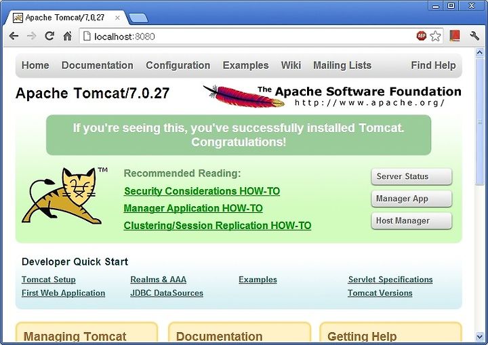Click the vertical scrollbar thumb
488x345 pixels.
[x=480, y=122]
